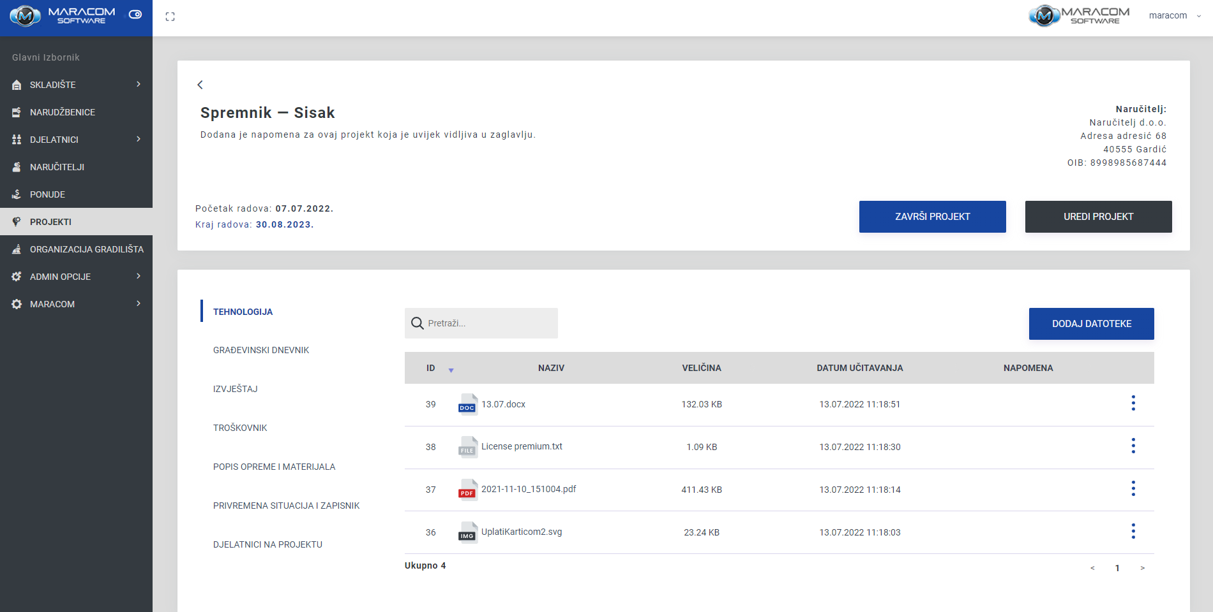Click the Pretraži search field
This screenshot has height=612, width=1213.
click(x=488, y=323)
